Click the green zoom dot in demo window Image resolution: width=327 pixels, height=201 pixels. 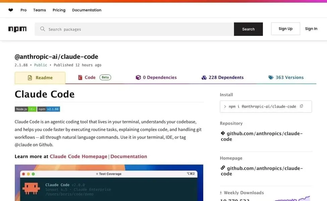pos(33,174)
